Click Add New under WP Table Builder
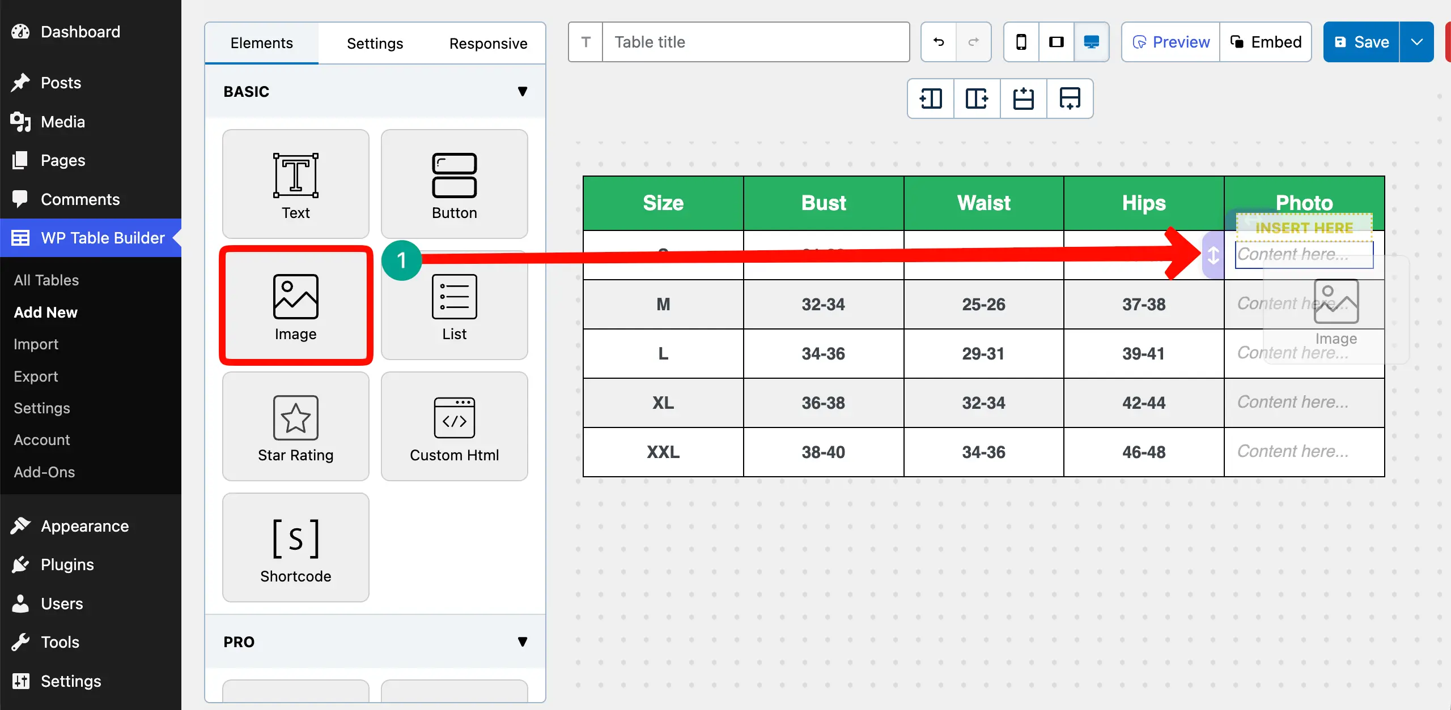This screenshot has width=1451, height=710. 46,312
